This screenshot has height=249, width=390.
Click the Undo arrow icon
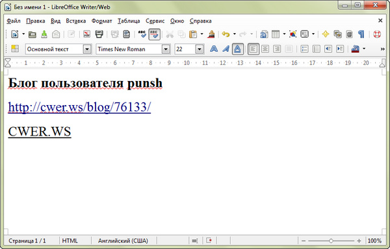tap(226, 34)
